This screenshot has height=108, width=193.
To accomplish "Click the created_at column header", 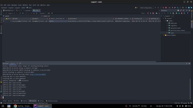I will tap(139, 19).
